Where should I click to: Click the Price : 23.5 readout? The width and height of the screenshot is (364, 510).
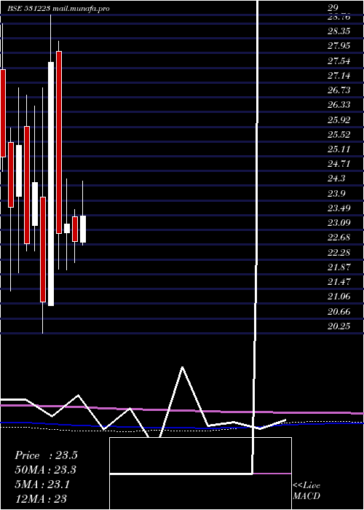(x=46, y=455)
